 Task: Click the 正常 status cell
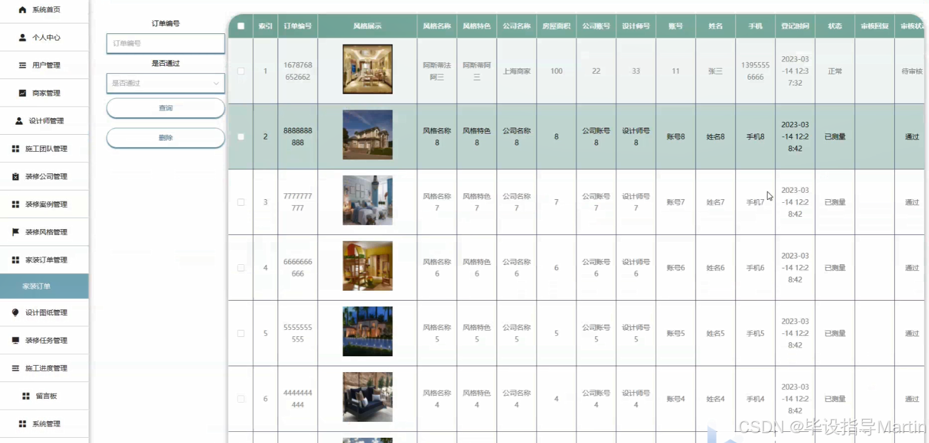tap(835, 71)
